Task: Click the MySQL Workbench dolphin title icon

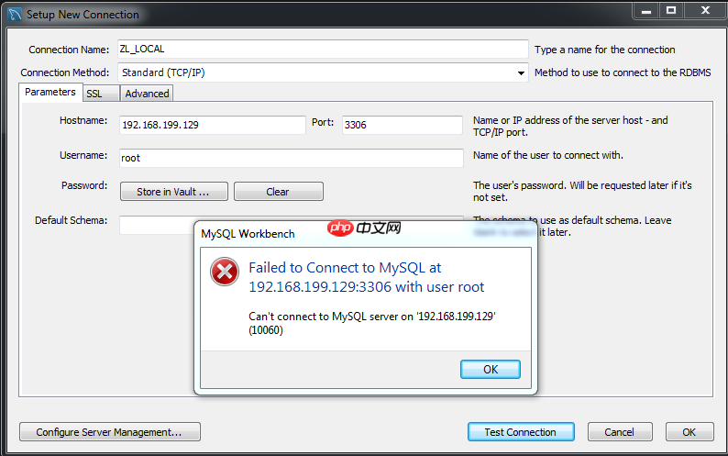Action: [x=15, y=15]
